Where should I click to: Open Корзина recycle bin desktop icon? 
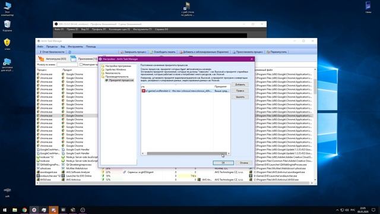point(7,26)
